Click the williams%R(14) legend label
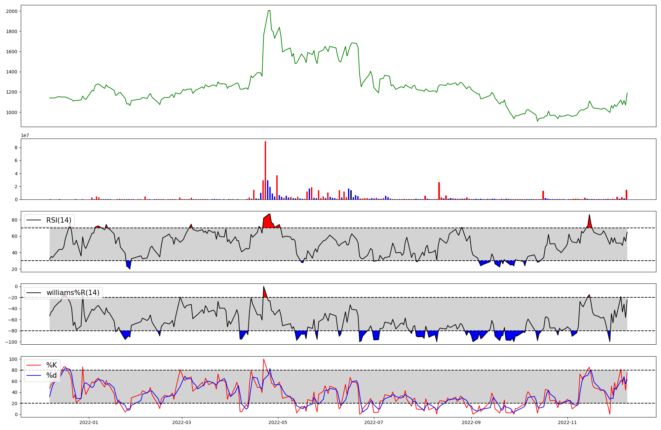This screenshot has width=661, height=430. [73, 293]
